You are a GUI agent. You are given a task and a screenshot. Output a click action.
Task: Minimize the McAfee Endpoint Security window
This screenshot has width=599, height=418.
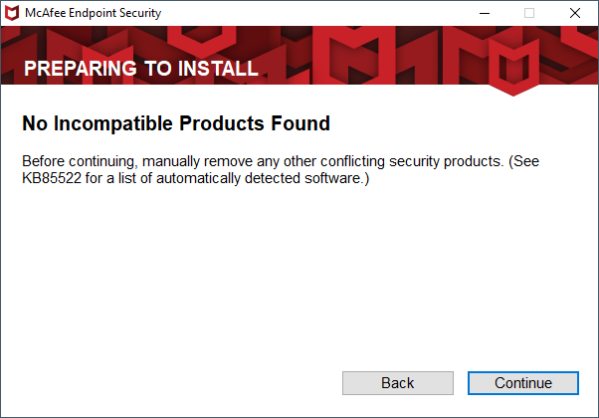pyautogui.click(x=485, y=13)
